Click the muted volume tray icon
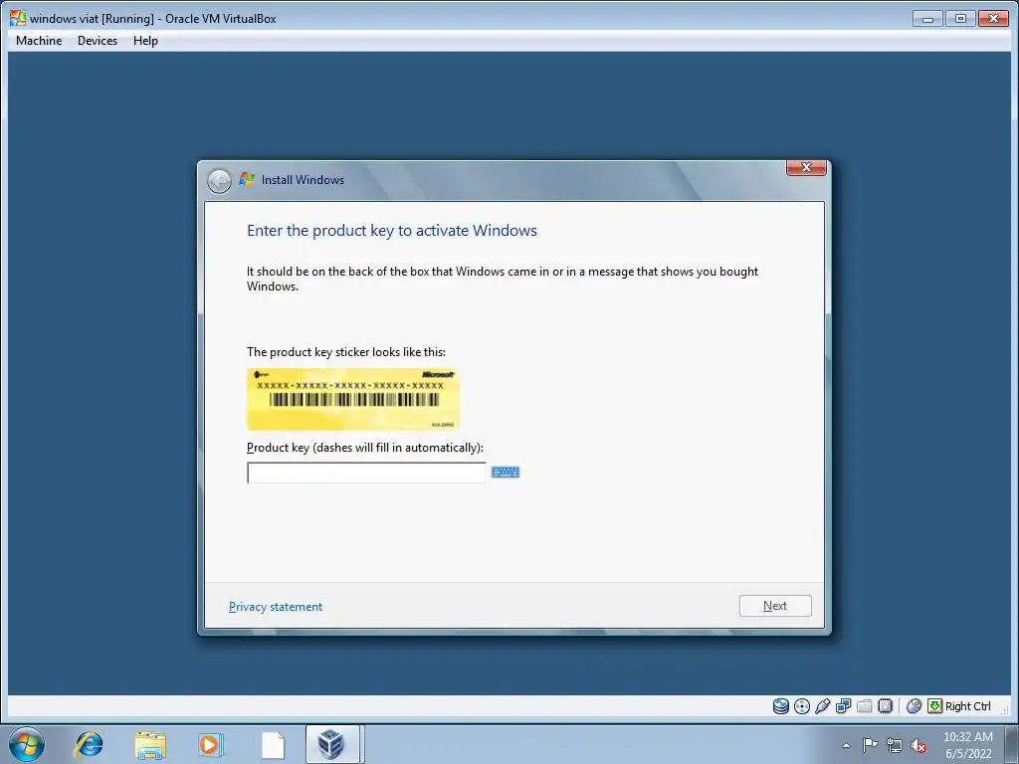 click(918, 745)
